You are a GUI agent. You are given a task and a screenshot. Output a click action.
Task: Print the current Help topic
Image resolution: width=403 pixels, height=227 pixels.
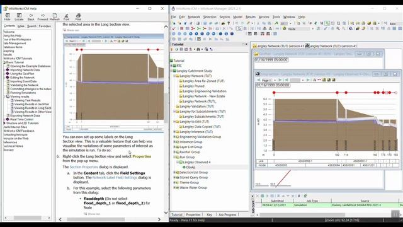coord(78,17)
